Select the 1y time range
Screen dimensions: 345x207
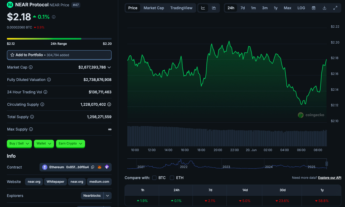coord(275,8)
